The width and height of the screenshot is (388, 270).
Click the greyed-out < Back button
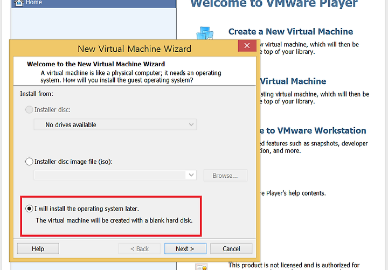[140, 248]
